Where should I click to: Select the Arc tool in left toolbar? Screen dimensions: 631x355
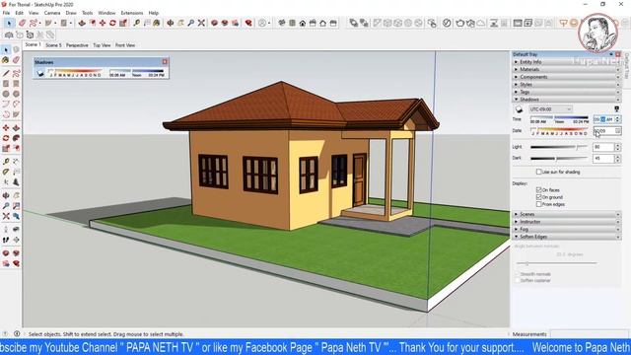coord(6,105)
